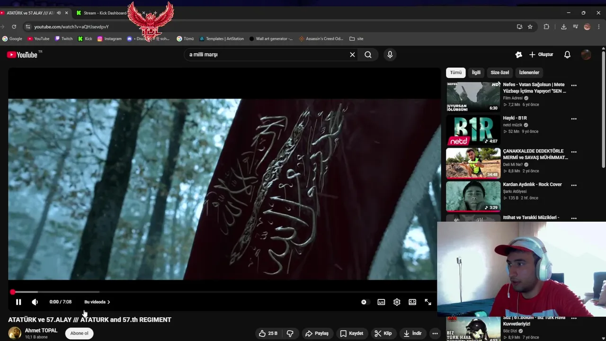Open Templates | ArtStation bookmark
Image resolution: width=606 pixels, height=341 pixels.
[x=222, y=38]
